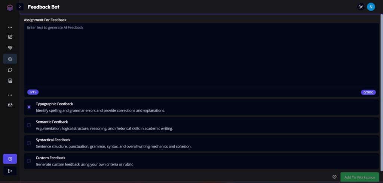The height and width of the screenshot is (183, 383).
Task: Toggle light theme with the sun icon
Action: coord(361,7)
